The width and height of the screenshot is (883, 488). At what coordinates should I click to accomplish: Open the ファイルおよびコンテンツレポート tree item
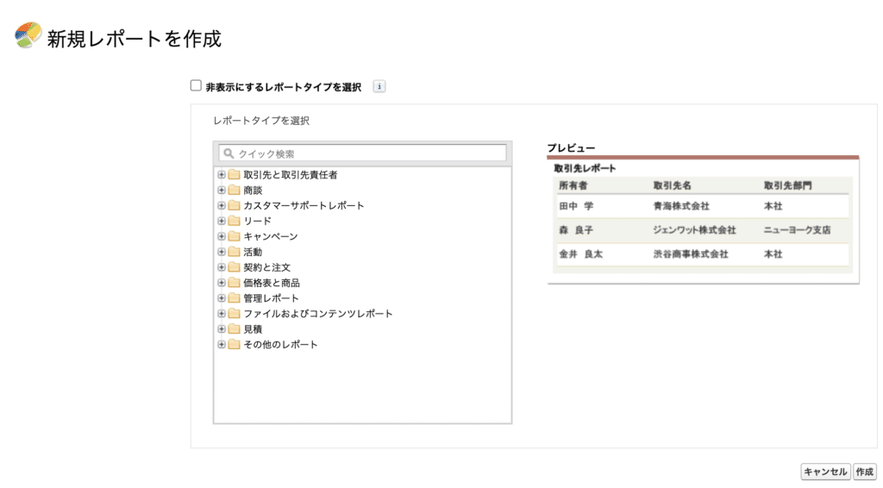point(317,314)
